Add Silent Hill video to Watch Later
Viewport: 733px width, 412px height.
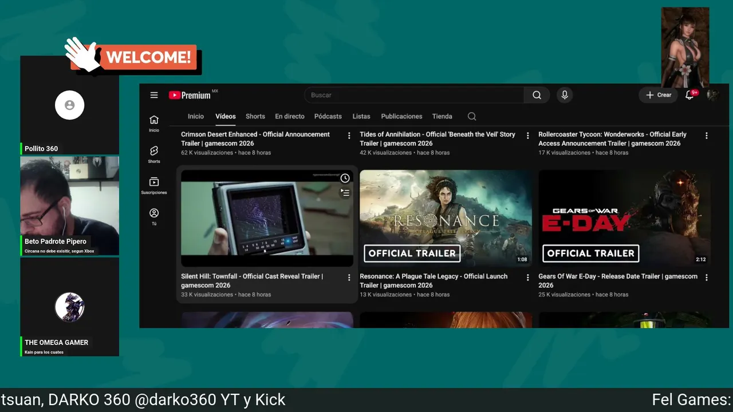pyautogui.click(x=345, y=179)
